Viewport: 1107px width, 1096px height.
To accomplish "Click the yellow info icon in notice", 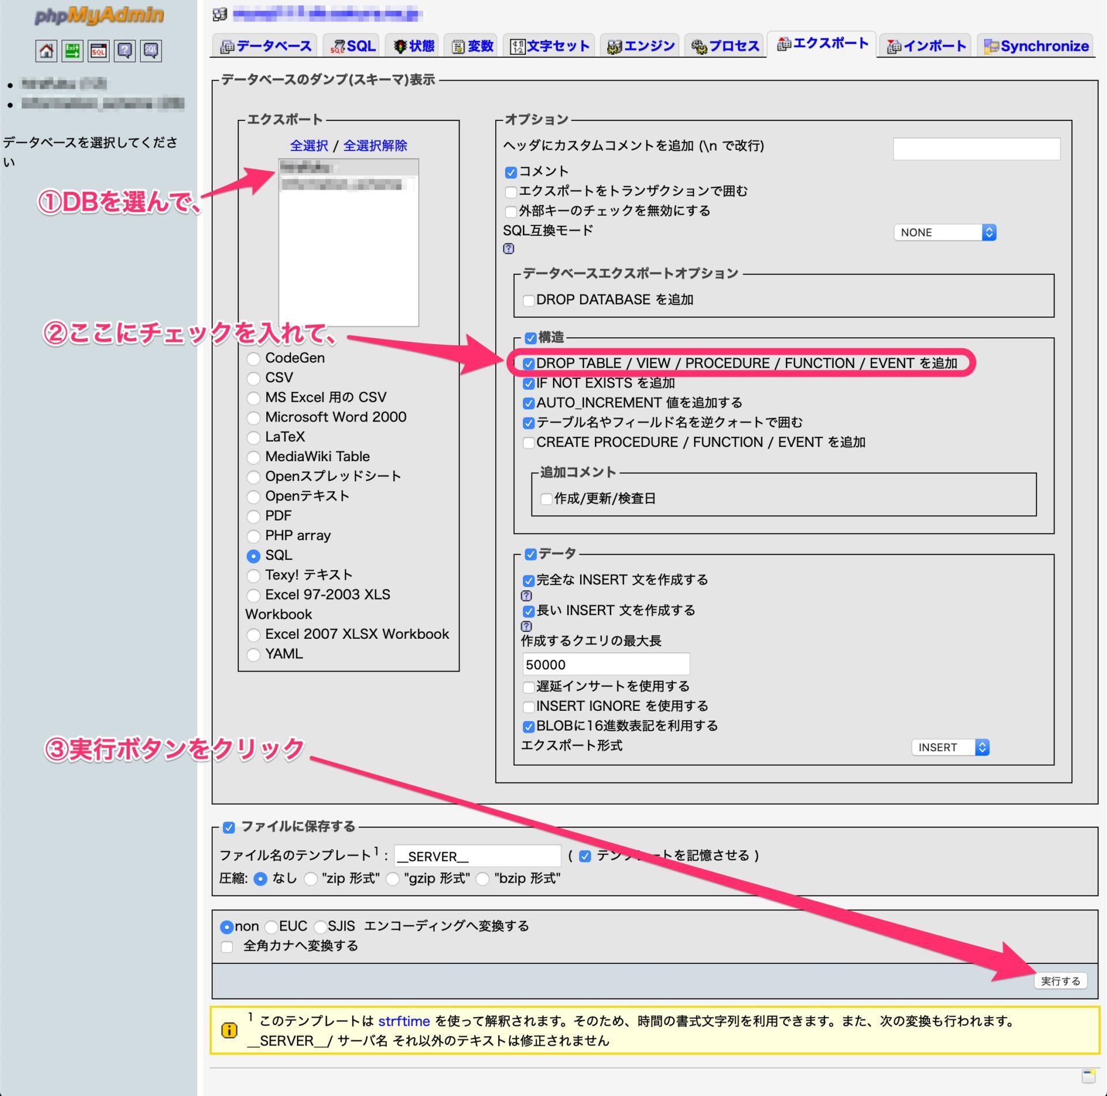I will click(229, 1030).
